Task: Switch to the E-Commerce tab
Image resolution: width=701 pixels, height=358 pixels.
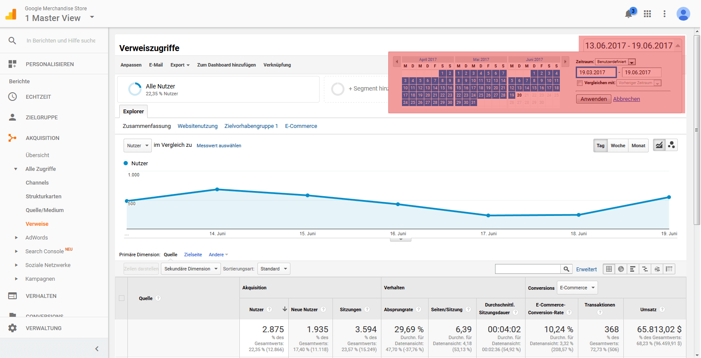Action: point(301,126)
